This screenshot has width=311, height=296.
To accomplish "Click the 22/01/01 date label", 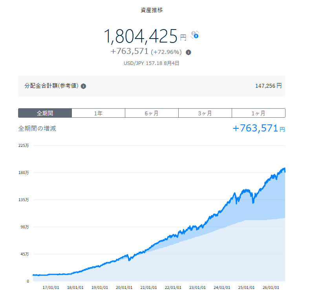I will pos(173,287).
